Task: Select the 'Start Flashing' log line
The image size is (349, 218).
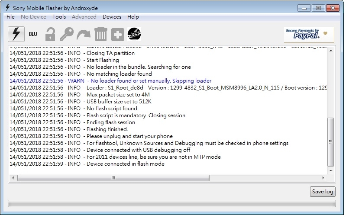Action: (65, 60)
